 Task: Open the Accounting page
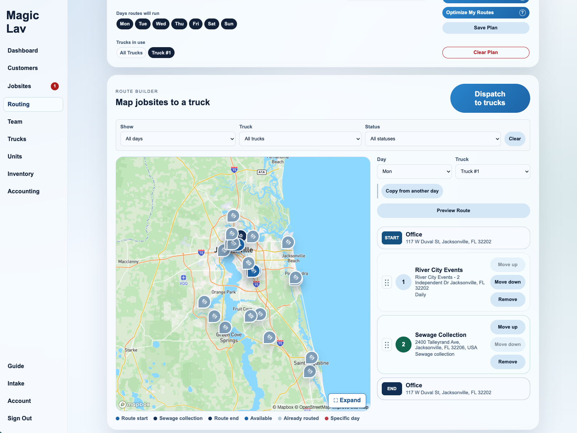(x=24, y=191)
